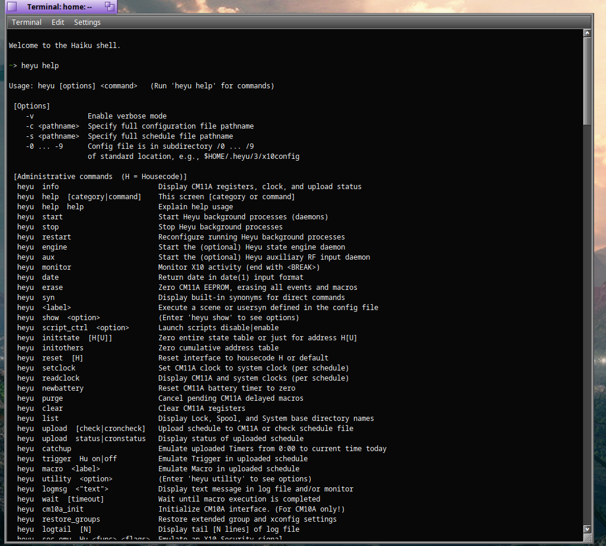Click 'Enable verbose mode' text
This screenshot has width=606, height=546.
(127, 116)
